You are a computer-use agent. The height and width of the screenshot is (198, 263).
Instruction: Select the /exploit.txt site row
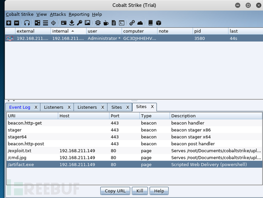(x=76, y=151)
